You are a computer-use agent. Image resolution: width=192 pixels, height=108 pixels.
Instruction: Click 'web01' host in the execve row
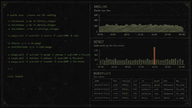pyautogui.click(x=115, y=98)
